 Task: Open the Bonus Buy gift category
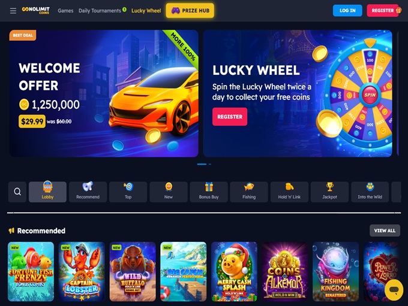(x=209, y=192)
